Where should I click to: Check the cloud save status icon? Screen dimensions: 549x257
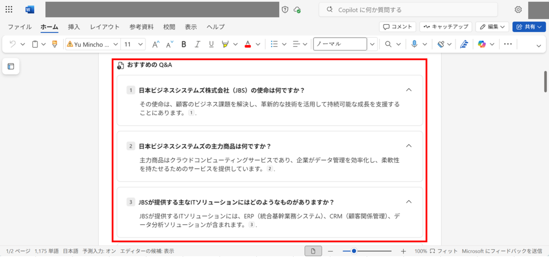coord(297,10)
